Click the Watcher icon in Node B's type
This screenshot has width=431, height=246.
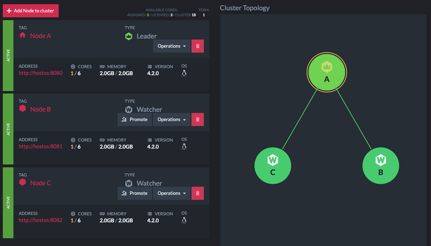click(129, 109)
